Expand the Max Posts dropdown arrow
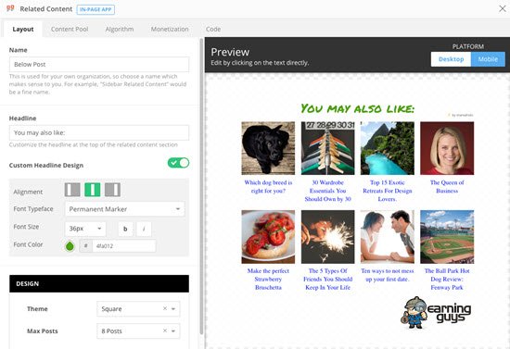 pos(173,330)
